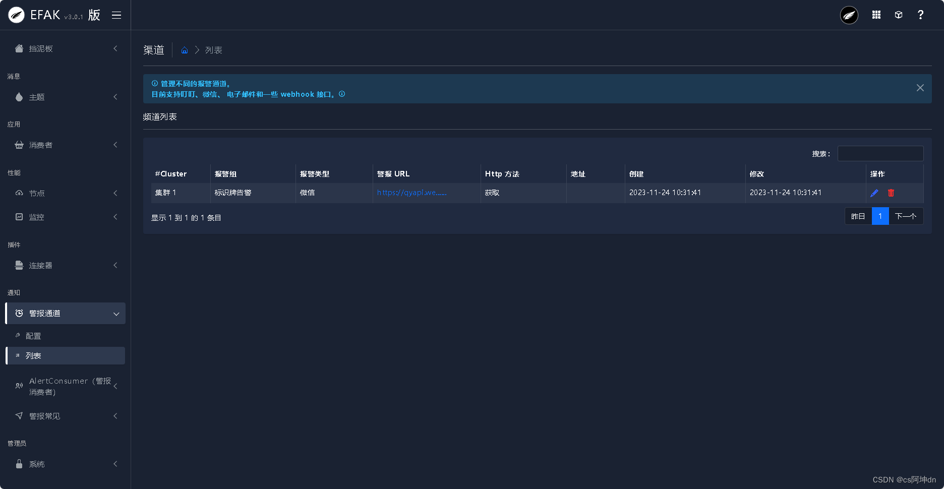
Task: Click the EFAK owl logo in the top bar
Action: pyautogui.click(x=849, y=15)
